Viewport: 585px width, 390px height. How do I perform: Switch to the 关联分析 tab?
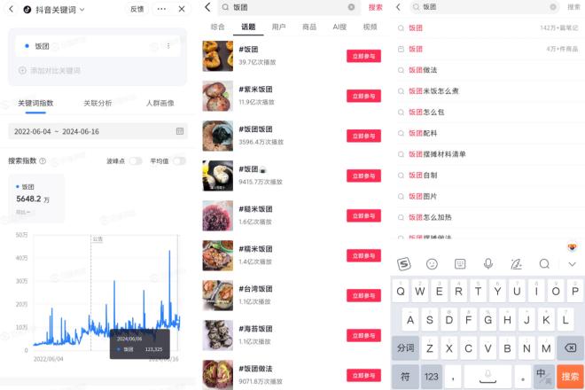point(97,103)
